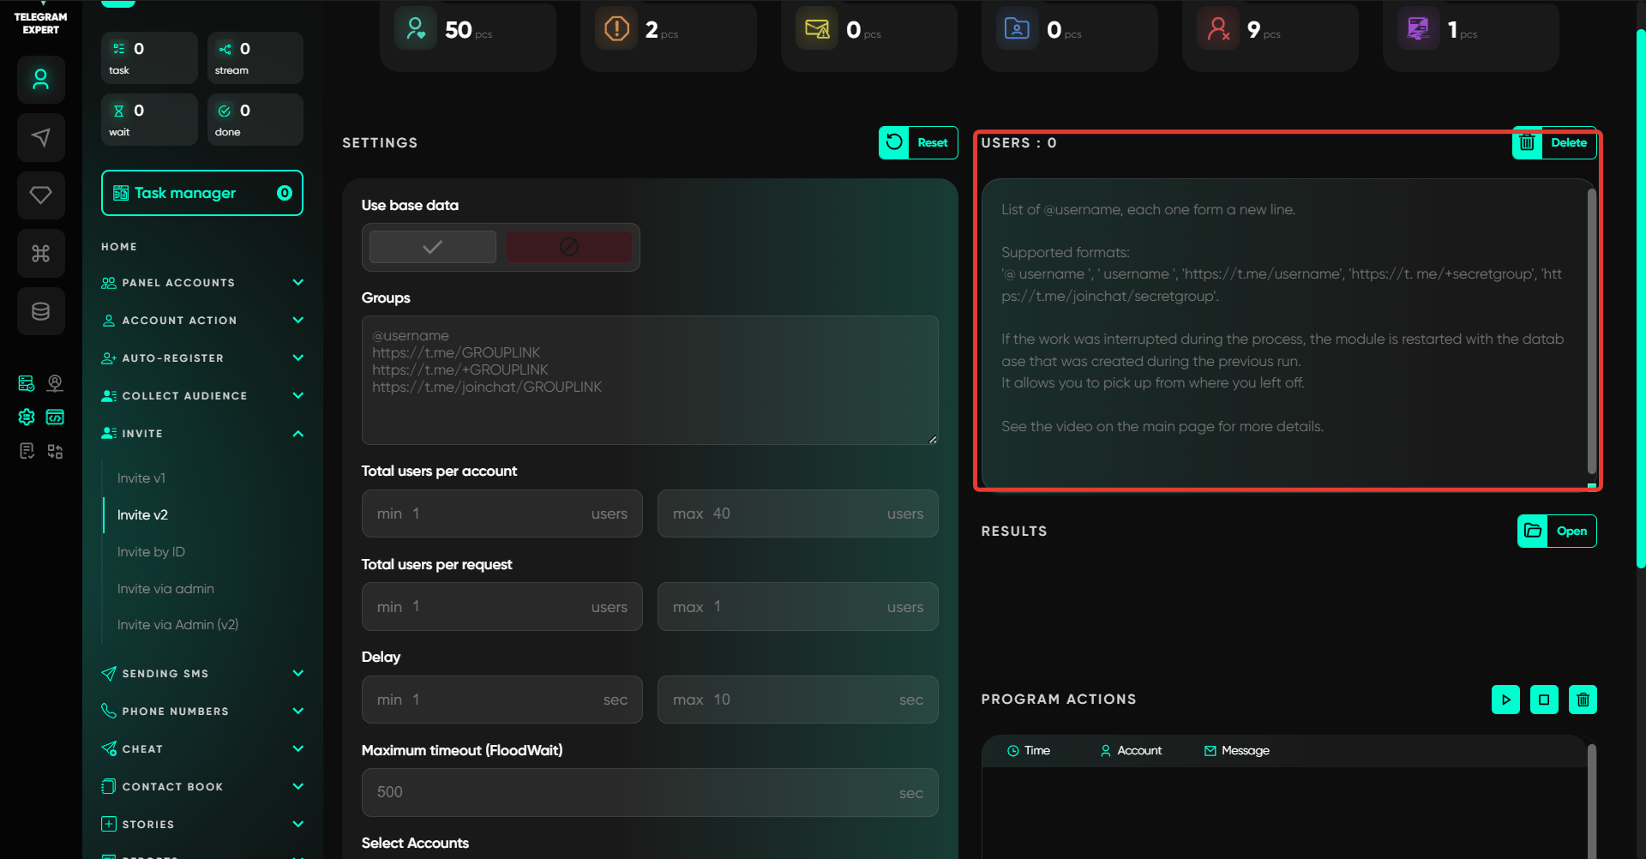Screen dimensions: 1646x859
Task: Disable Use base data with red toggle
Action: click(568, 247)
